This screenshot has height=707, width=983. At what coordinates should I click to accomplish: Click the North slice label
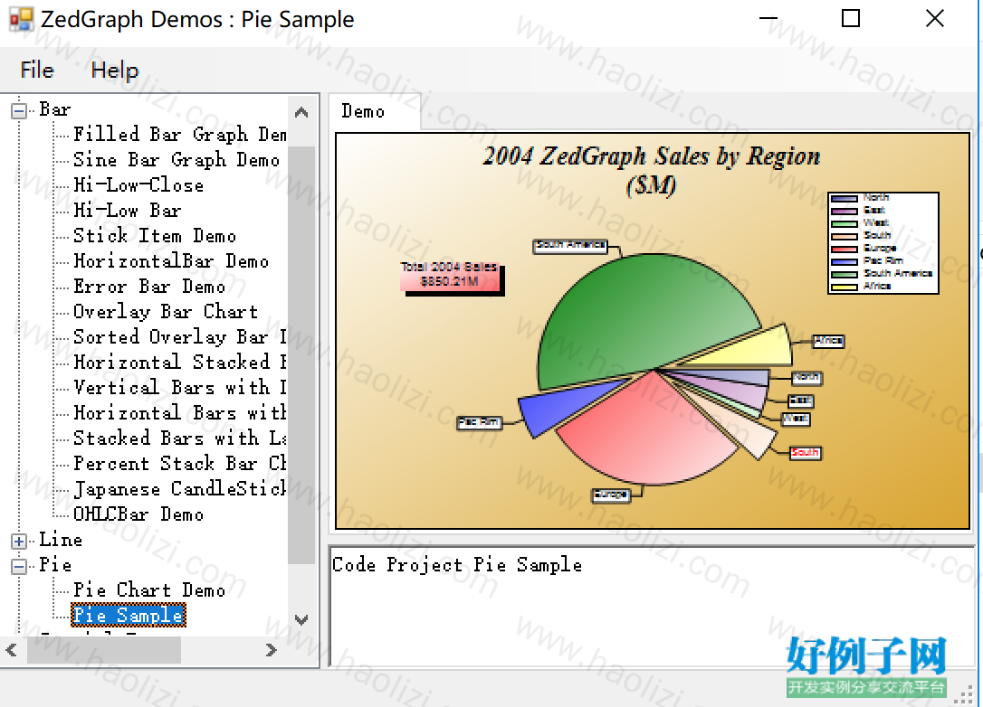click(806, 378)
